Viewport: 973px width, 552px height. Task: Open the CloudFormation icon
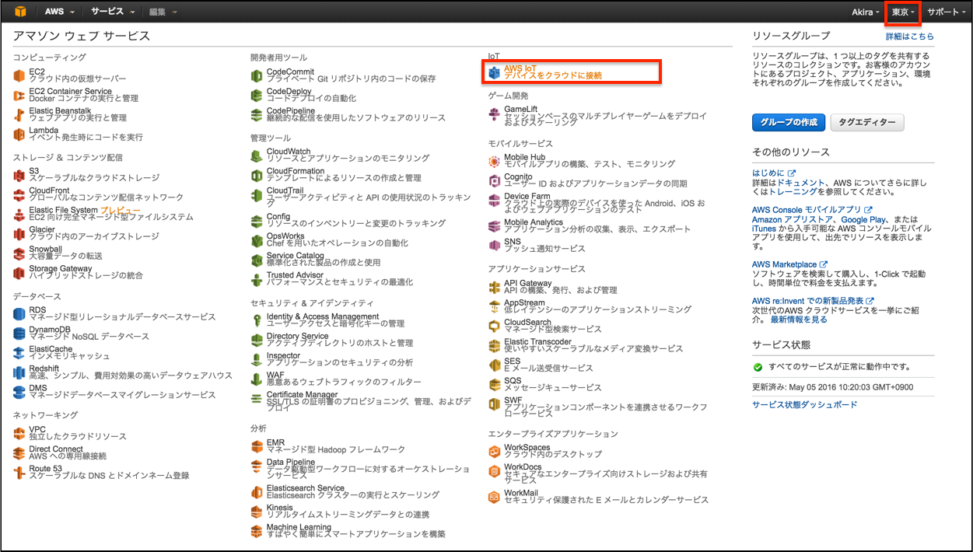click(x=257, y=175)
